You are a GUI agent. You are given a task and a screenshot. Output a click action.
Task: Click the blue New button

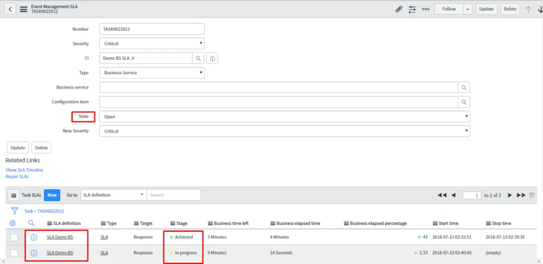pos(52,195)
